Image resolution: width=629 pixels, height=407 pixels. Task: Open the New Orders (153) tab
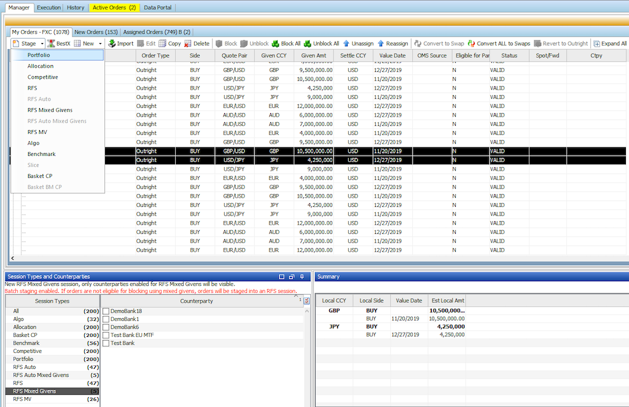[96, 32]
